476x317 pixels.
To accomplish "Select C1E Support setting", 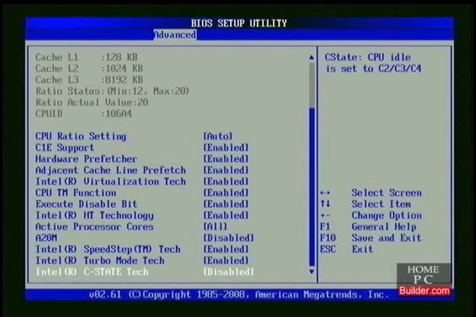I will (65, 147).
